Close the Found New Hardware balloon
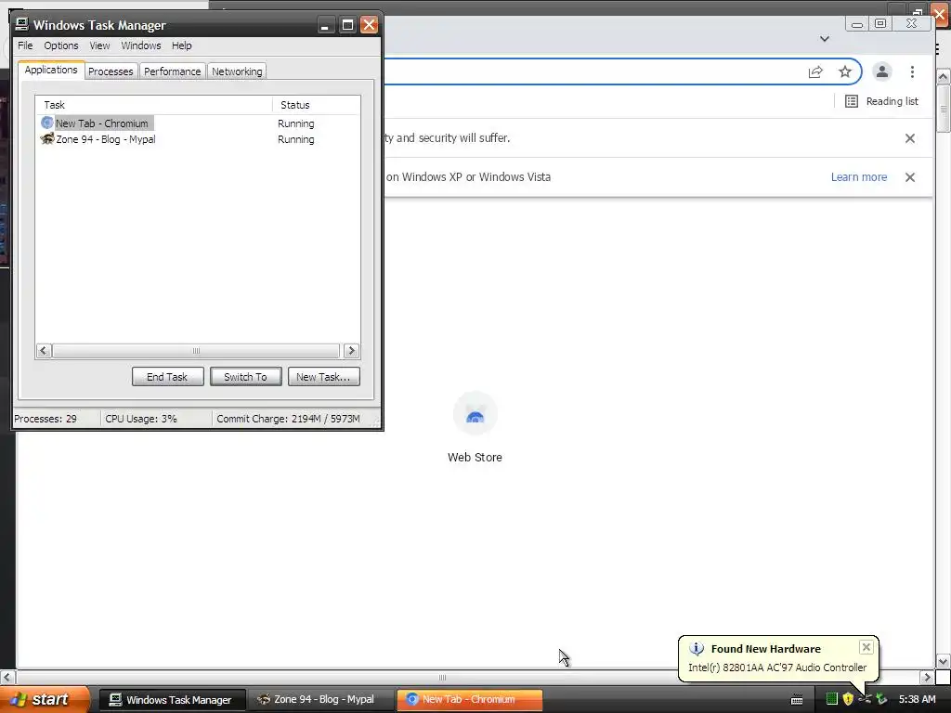The width and height of the screenshot is (951, 713). pyautogui.click(x=866, y=647)
